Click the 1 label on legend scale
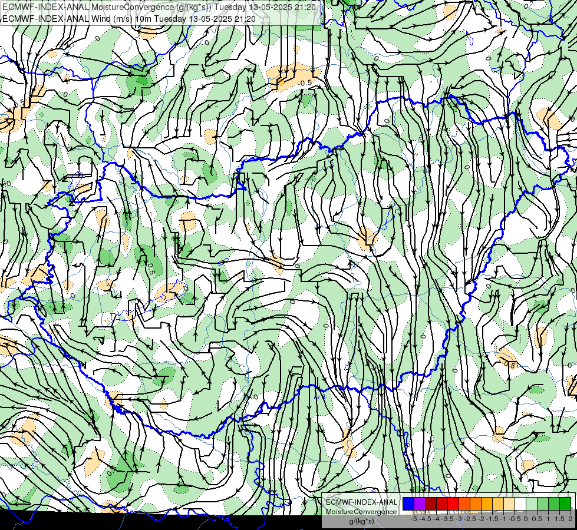The width and height of the screenshot is (577, 530). pyautogui.click(x=548, y=519)
